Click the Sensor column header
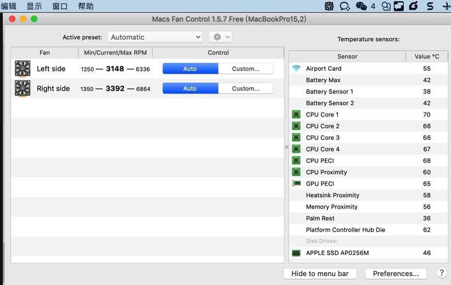Screen dimensions: 451x285 click(347, 57)
